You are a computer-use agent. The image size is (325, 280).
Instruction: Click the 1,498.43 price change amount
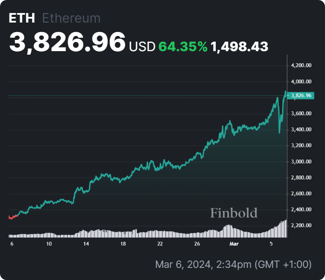239,46
